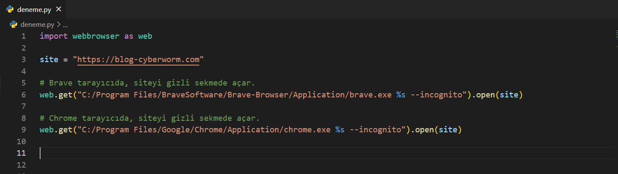Click line number 1 in the gutter
The image size is (618, 174).
23,36
